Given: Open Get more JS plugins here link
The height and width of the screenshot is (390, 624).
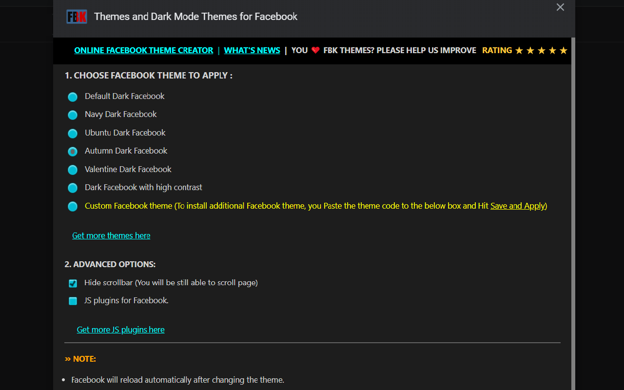Looking at the screenshot, I should [120, 330].
